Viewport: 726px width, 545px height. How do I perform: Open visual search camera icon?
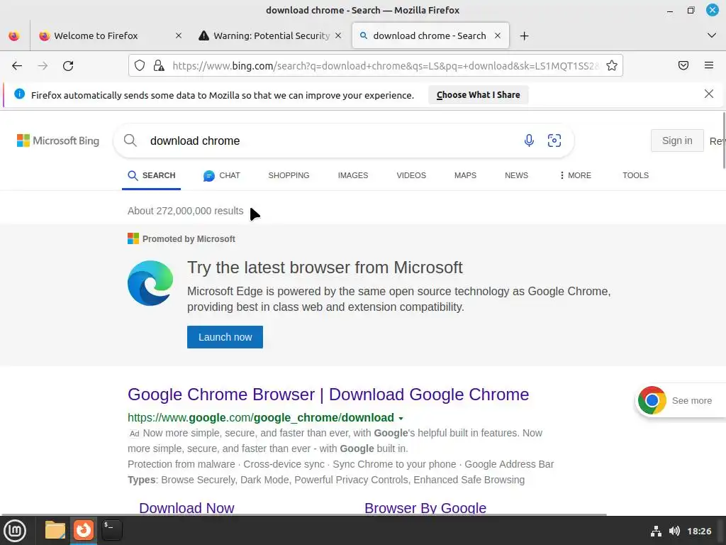[554, 141]
